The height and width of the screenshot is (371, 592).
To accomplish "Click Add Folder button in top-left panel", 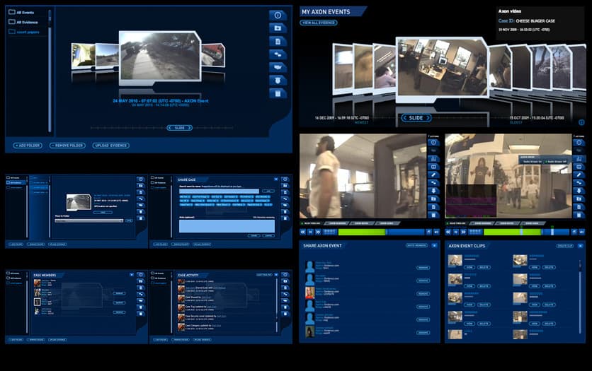I will pos(28,146).
